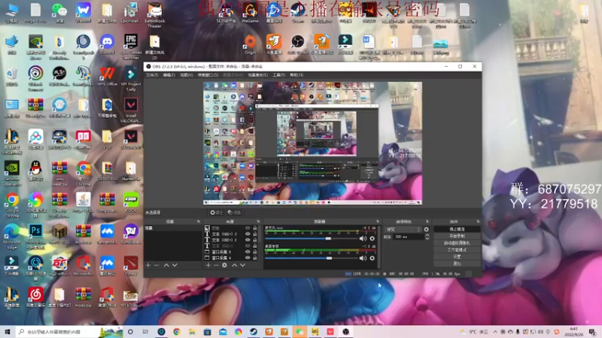The height and width of the screenshot is (338, 602).
Task: Open 工具(T) menu in OBS
Action: click(278, 75)
